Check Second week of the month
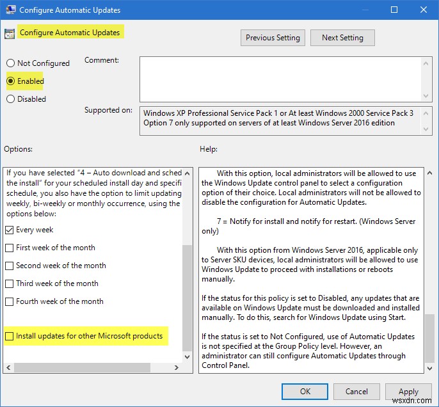439x407 pixels. [9, 266]
